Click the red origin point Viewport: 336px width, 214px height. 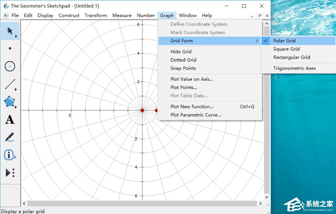[142, 110]
